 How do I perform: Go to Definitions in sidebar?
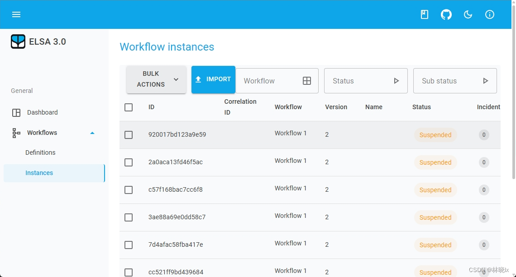point(40,152)
